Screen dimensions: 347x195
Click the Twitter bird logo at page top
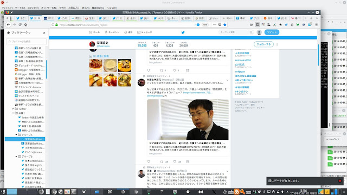(x=183, y=32)
